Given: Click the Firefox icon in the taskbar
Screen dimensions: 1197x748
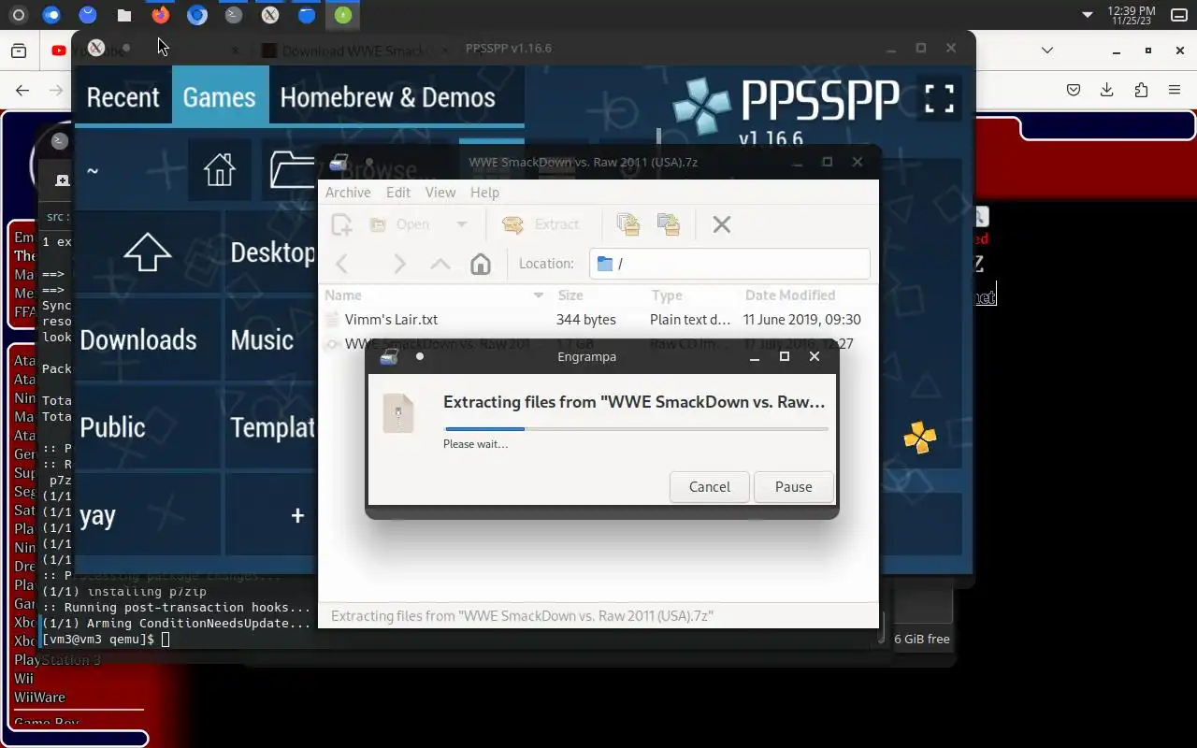Looking at the screenshot, I should (161, 15).
